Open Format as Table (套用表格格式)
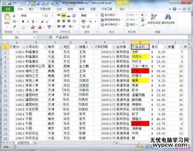 pos(111,20)
